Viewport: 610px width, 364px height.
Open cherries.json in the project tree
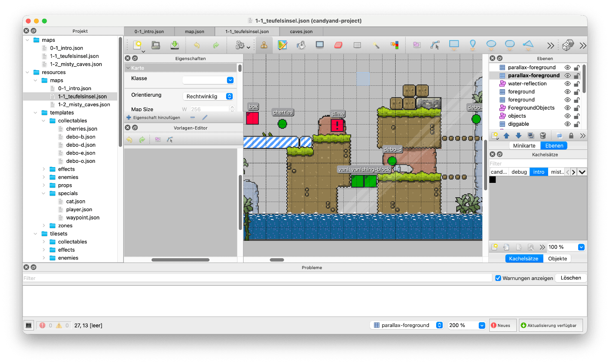pos(81,129)
